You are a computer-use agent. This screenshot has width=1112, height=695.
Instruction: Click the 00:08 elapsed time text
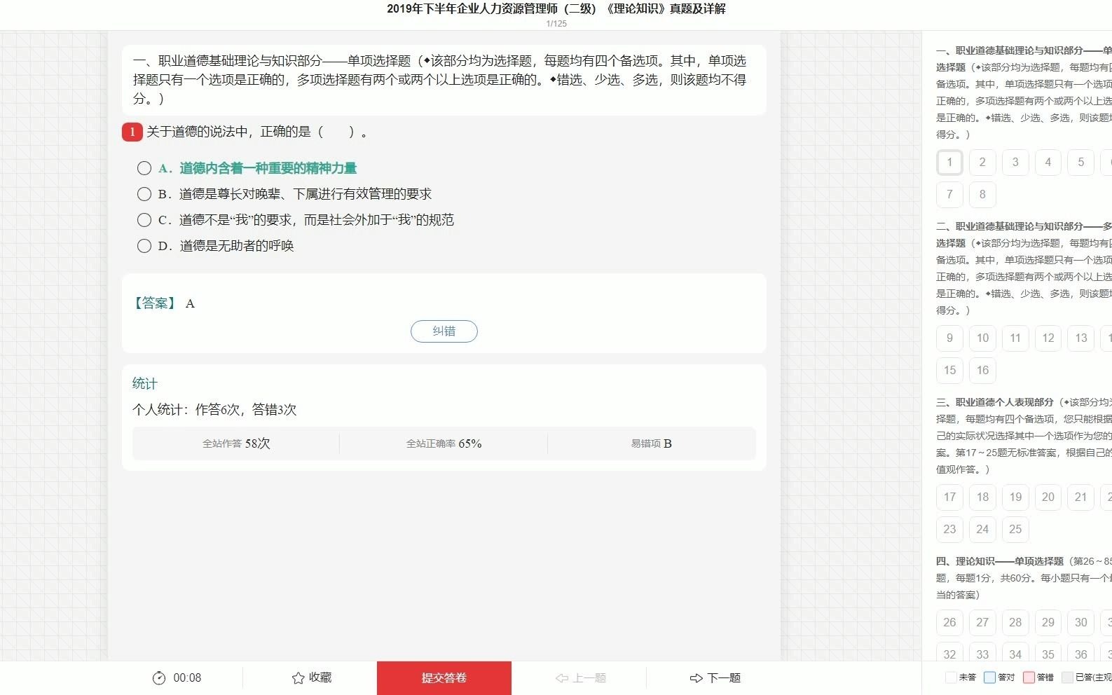(x=187, y=678)
